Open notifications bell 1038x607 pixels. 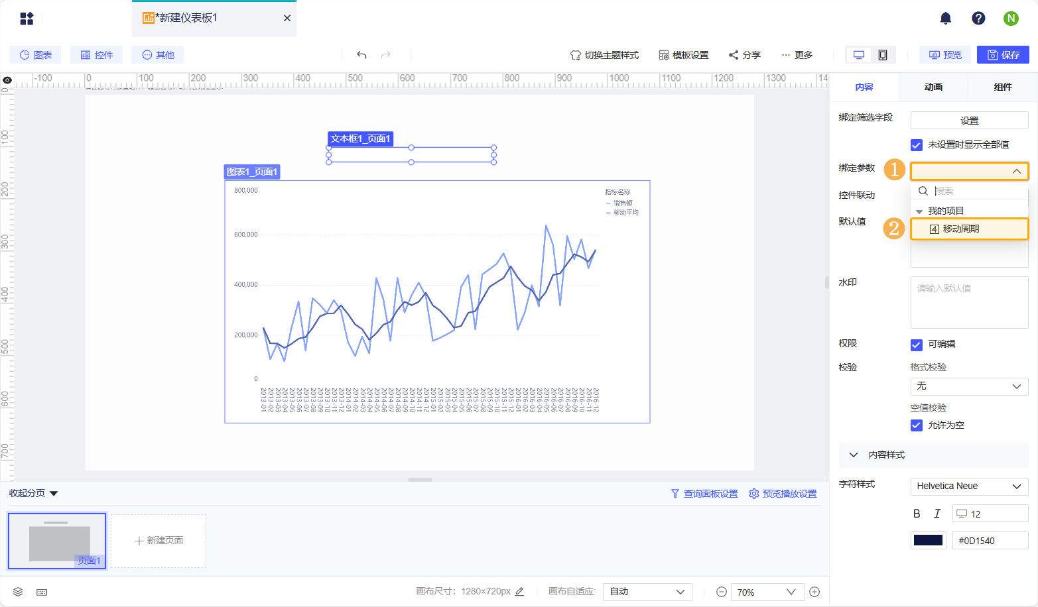coord(946,19)
